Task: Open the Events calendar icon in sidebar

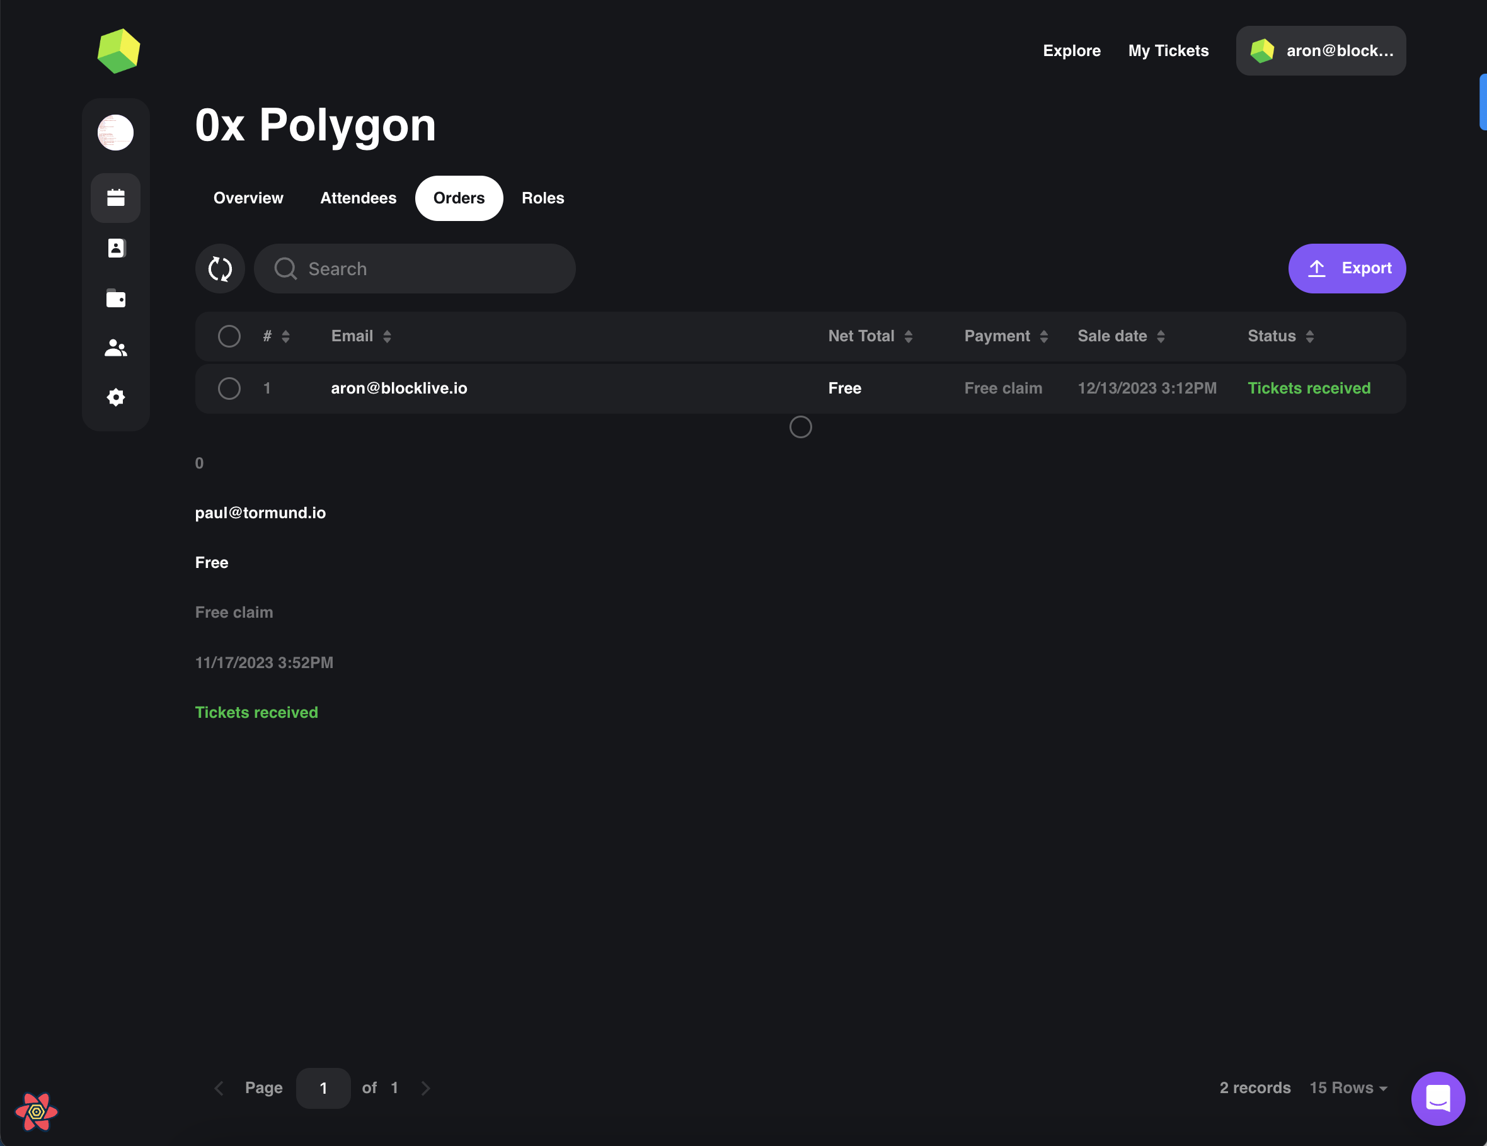Action: [x=116, y=198]
